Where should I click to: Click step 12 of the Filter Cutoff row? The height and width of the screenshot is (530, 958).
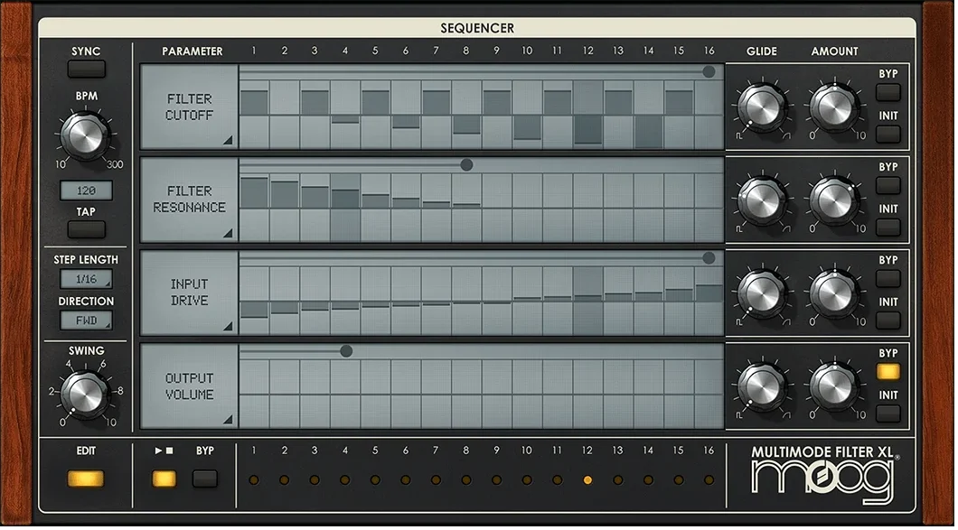(587, 114)
